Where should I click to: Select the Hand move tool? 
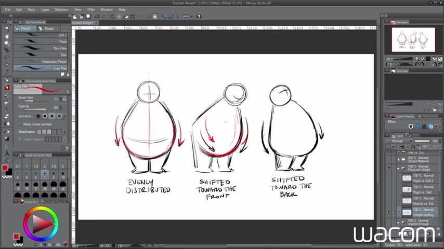[x=7, y=36]
